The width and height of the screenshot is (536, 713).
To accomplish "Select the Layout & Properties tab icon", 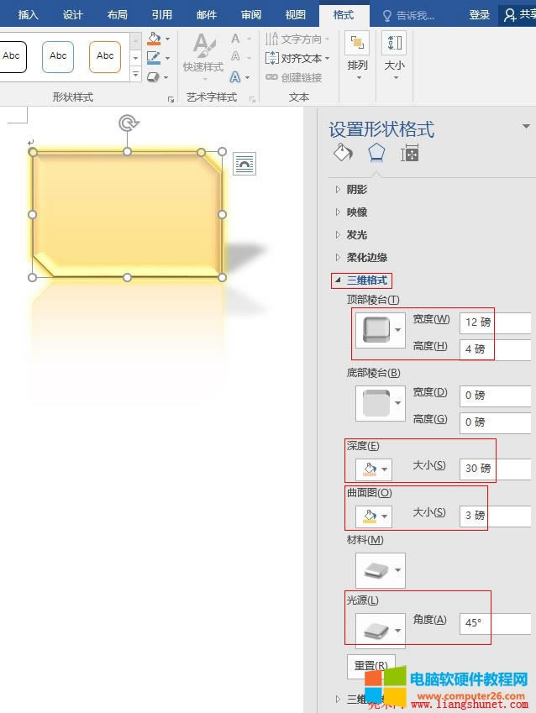I will coord(409,153).
